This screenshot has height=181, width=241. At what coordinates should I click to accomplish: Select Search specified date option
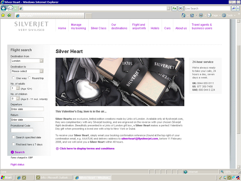[13, 137]
